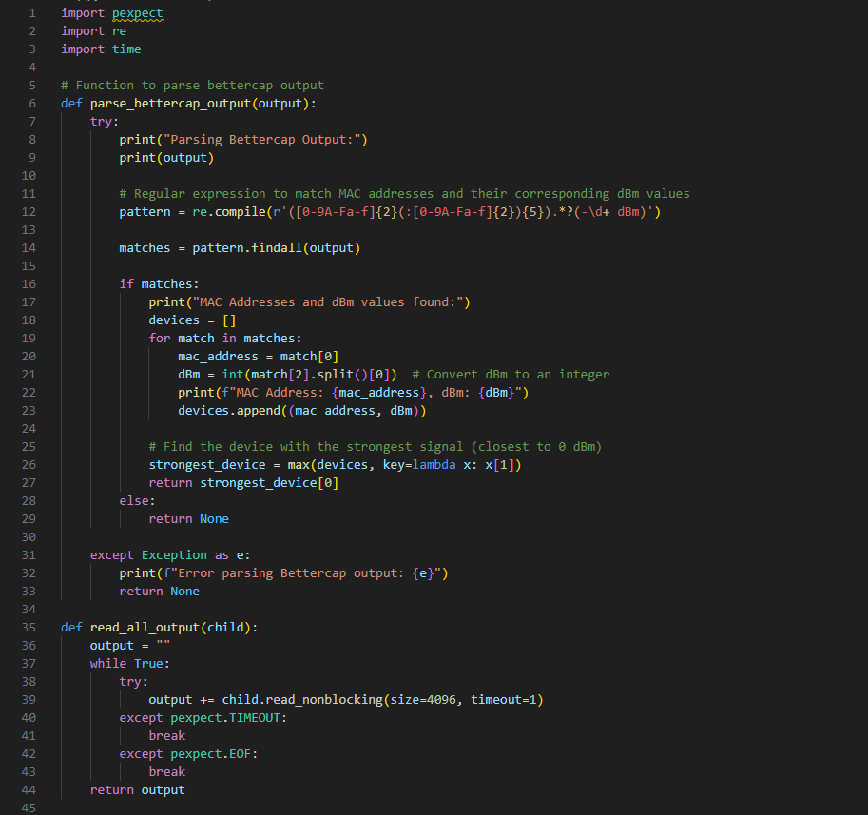This screenshot has height=815, width=868.
Task: Click 'else:' on line 28
Action: point(137,501)
